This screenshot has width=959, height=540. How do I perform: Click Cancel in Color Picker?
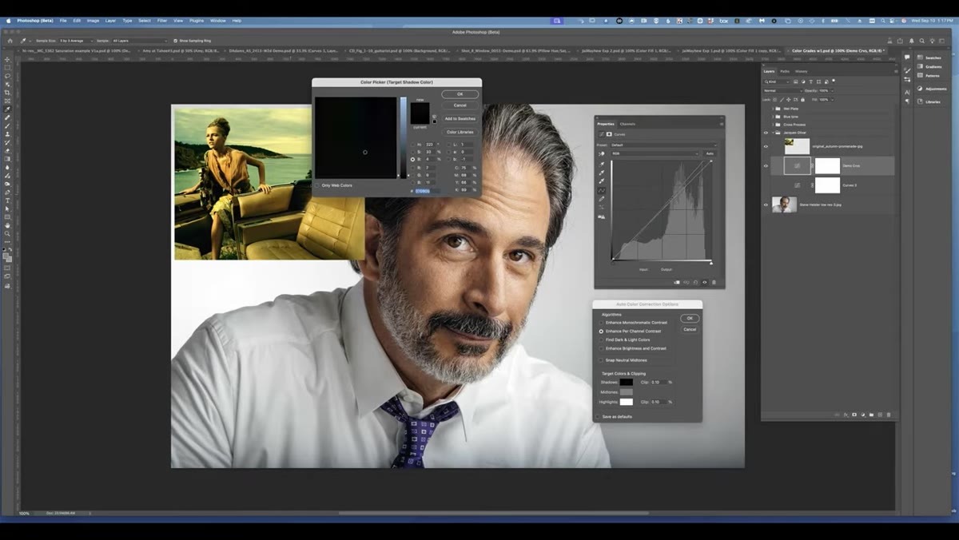tap(460, 105)
